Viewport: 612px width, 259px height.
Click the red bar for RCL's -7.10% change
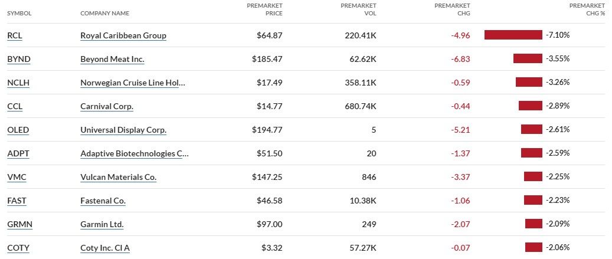tap(513, 35)
